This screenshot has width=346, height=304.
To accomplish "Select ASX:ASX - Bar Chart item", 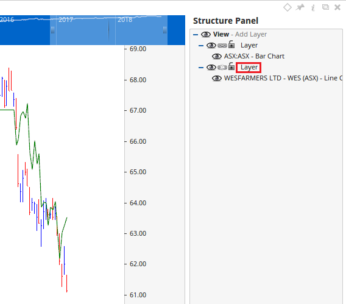I will pos(254,56).
